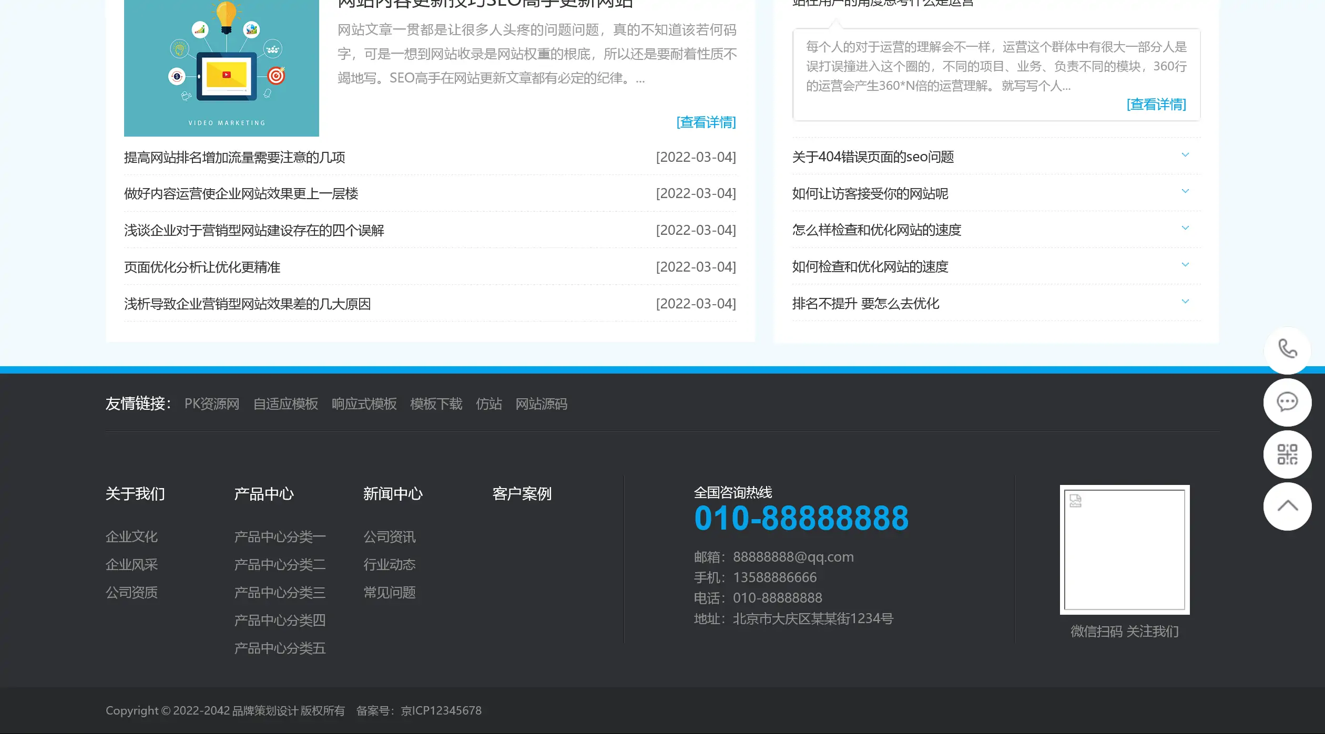Screen dimensions: 1325x734
Task: Open 提高网站排名增加流量需要注意的几项 article
Action: coord(235,157)
